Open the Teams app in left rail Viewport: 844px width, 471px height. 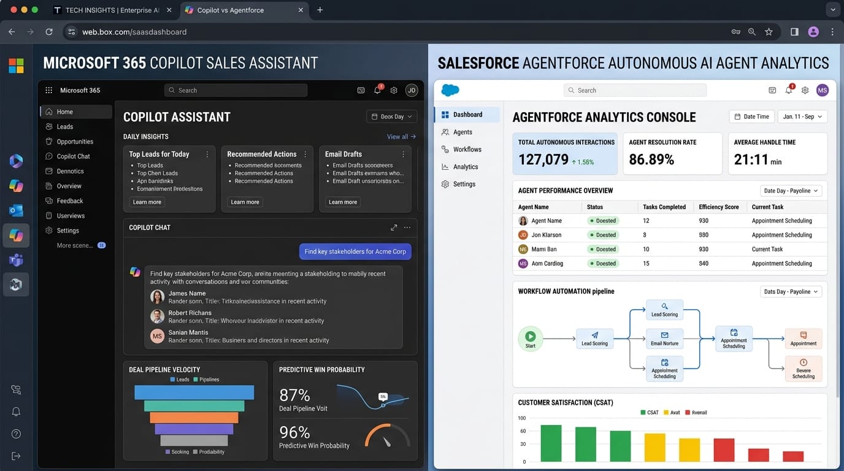[16, 260]
